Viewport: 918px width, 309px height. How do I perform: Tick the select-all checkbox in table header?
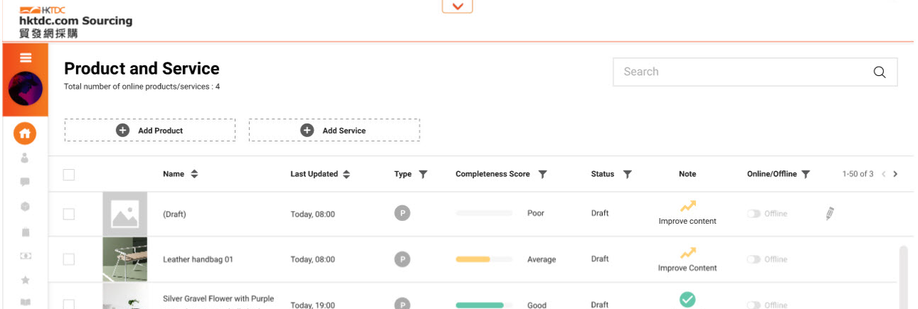point(68,174)
